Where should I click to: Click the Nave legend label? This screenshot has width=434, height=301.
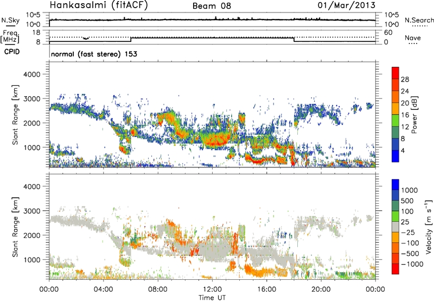click(413, 37)
